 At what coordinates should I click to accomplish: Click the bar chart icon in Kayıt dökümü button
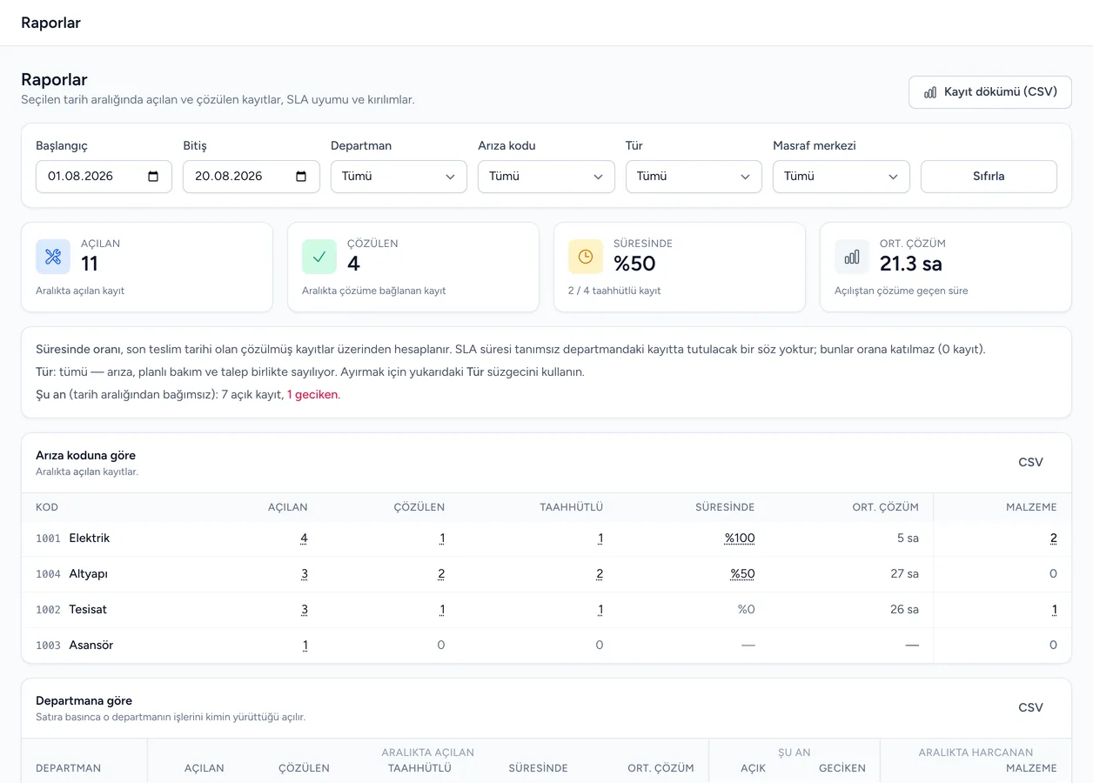(930, 92)
